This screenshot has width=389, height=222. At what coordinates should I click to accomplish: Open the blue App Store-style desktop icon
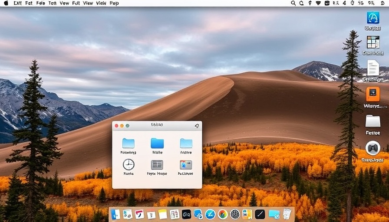[x=373, y=18]
